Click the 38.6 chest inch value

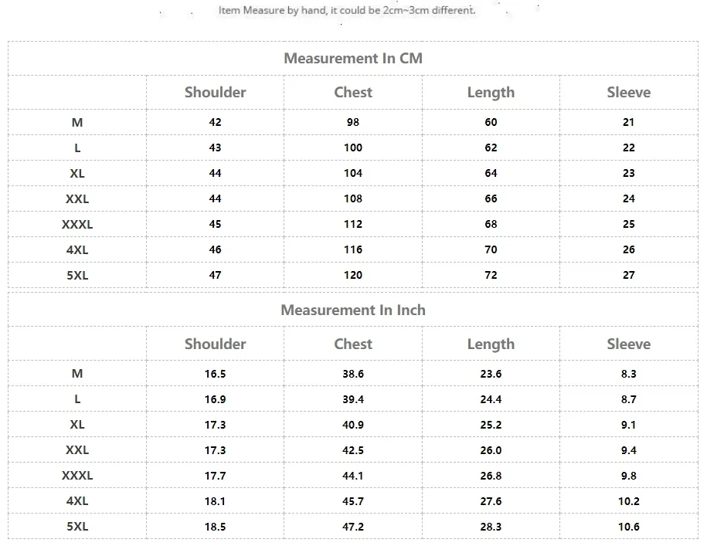[353, 374]
